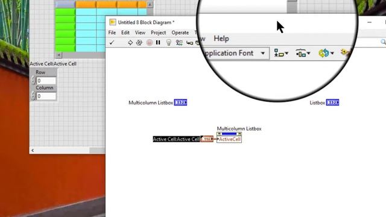Image resolution: width=386 pixels, height=217 pixels.
Task: Click the Listbox terminal icon
Action: [x=332, y=102]
